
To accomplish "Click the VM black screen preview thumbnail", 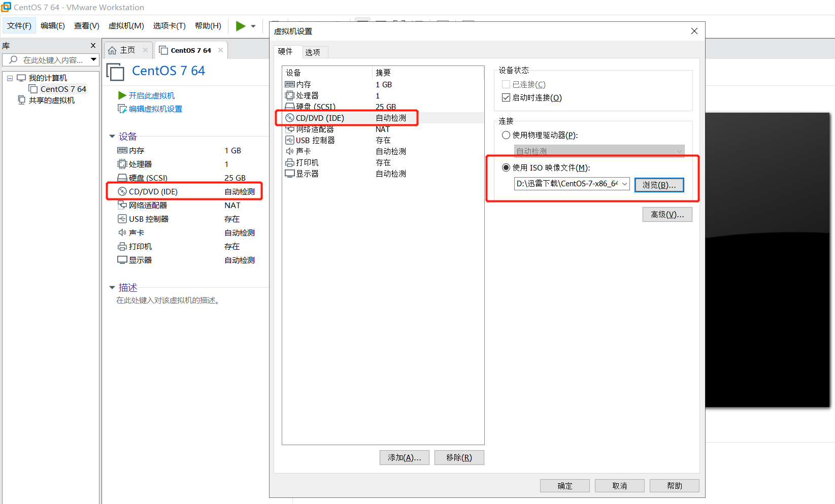I will pos(767,260).
